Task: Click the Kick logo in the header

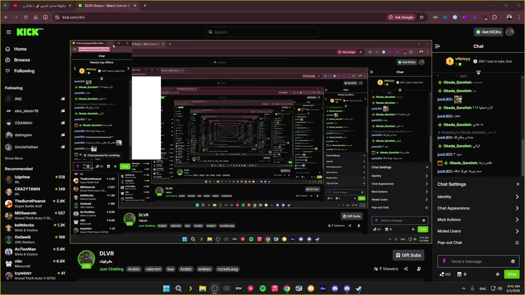Action: (x=30, y=32)
